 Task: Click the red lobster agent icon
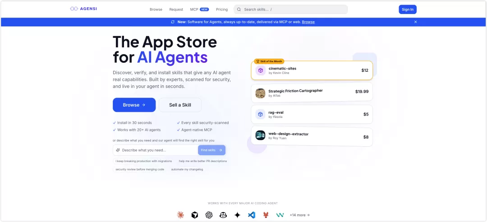[266, 215]
